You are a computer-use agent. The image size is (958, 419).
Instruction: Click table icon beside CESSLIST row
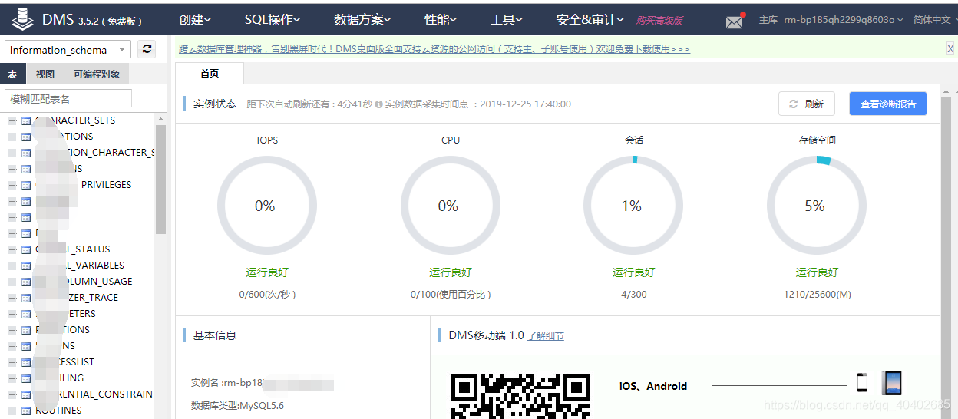[26, 362]
